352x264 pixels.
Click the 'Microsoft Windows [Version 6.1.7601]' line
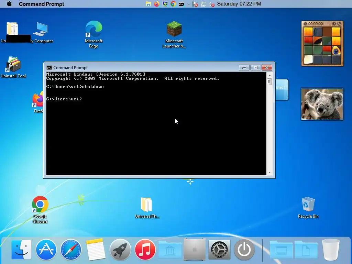(x=96, y=74)
